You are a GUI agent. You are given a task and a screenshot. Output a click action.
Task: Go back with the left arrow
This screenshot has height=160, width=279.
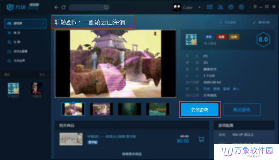pos(56,7)
